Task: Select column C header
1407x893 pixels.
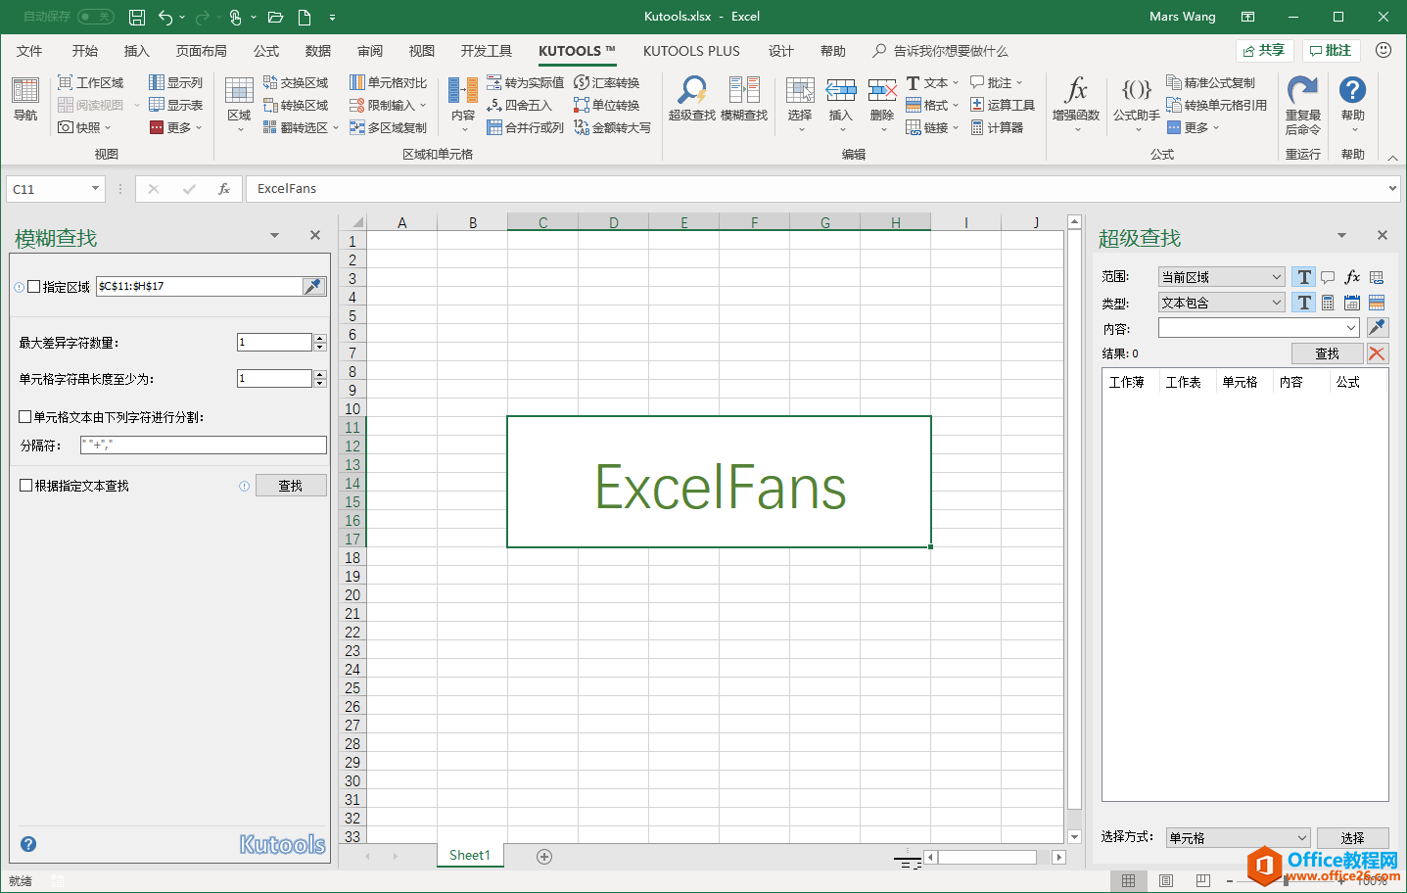Action: coord(542,222)
